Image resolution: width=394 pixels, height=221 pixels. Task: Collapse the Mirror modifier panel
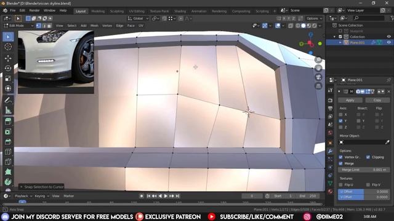click(339, 91)
